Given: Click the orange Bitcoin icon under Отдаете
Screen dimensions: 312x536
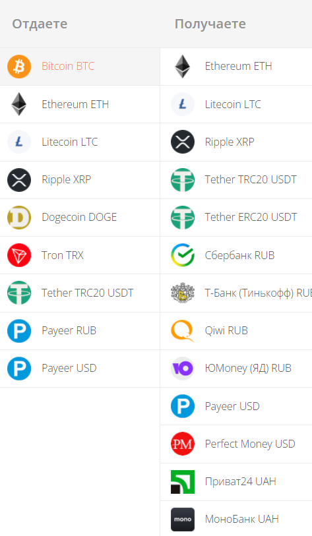Looking at the screenshot, I should pyautogui.click(x=19, y=67).
